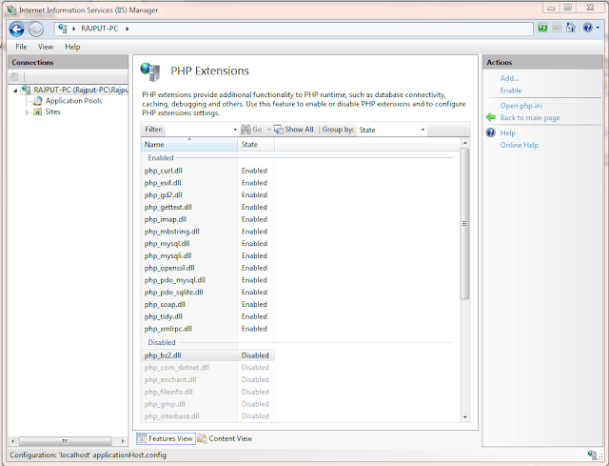Click the green Refresh page icon

[x=542, y=28]
